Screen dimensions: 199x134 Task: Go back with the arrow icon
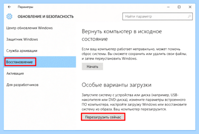[x=9, y=7]
